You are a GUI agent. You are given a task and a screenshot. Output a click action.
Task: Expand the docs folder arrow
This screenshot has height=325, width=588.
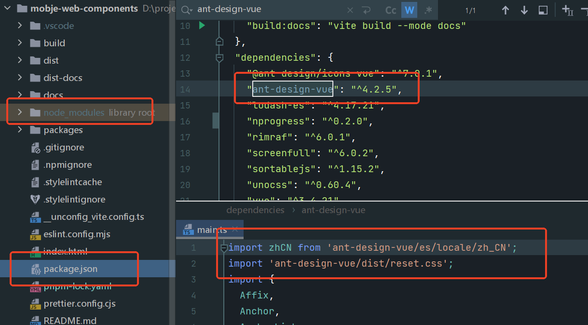pyautogui.click(x=20, y=95)
